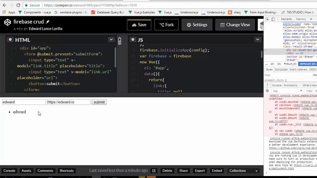Share this pen

point(184,171)
